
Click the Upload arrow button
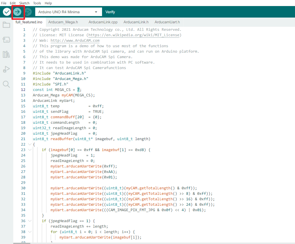[17, 12]
